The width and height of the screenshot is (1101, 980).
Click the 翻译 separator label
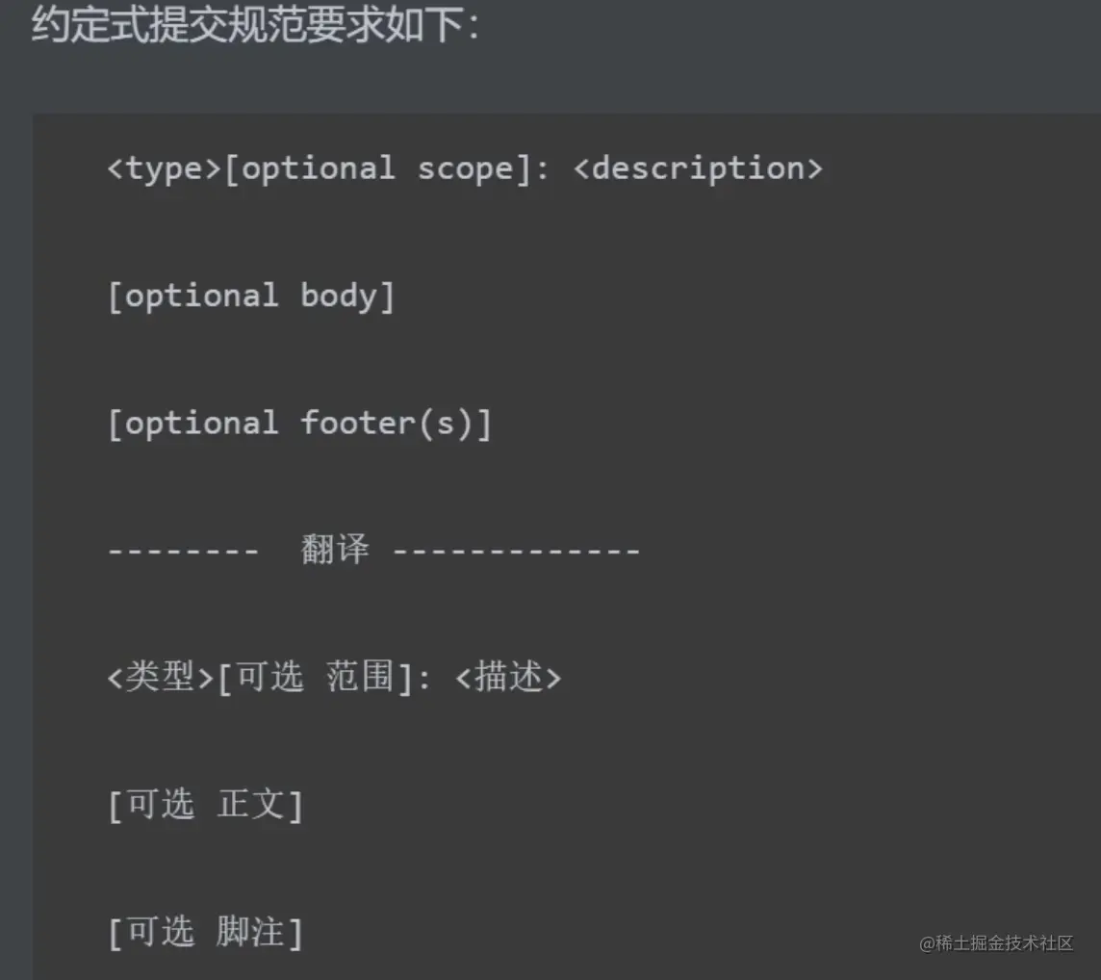pos(335,550)
